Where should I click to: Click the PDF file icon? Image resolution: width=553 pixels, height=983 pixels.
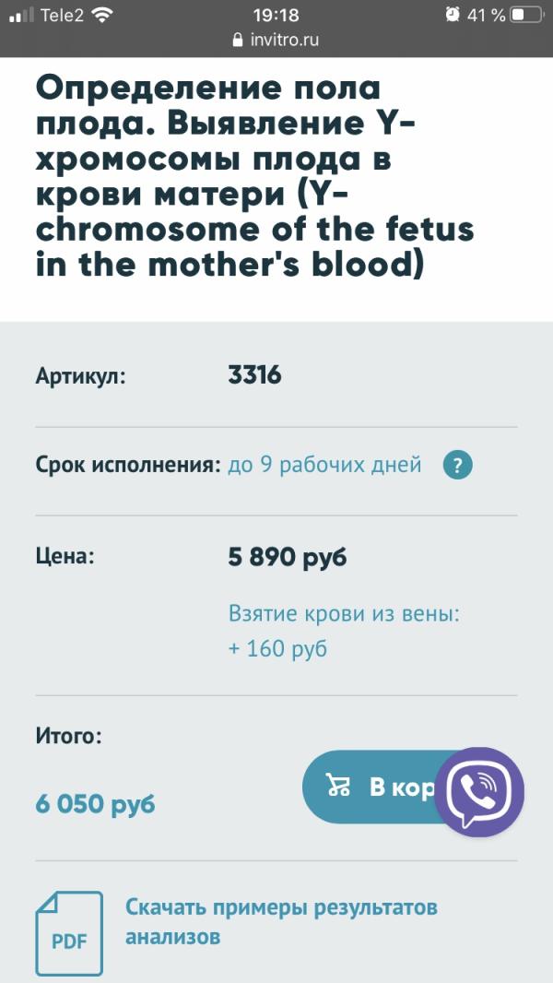[x=69, y=932]
